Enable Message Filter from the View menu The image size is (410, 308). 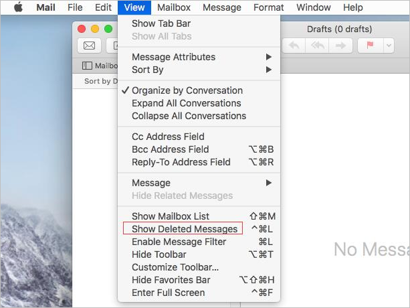[x=179, y=242]
